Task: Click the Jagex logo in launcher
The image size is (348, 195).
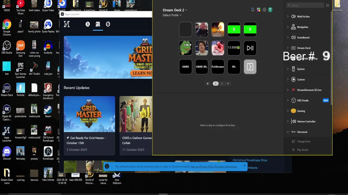Action: pyautogui.click(x=67, y=24)
